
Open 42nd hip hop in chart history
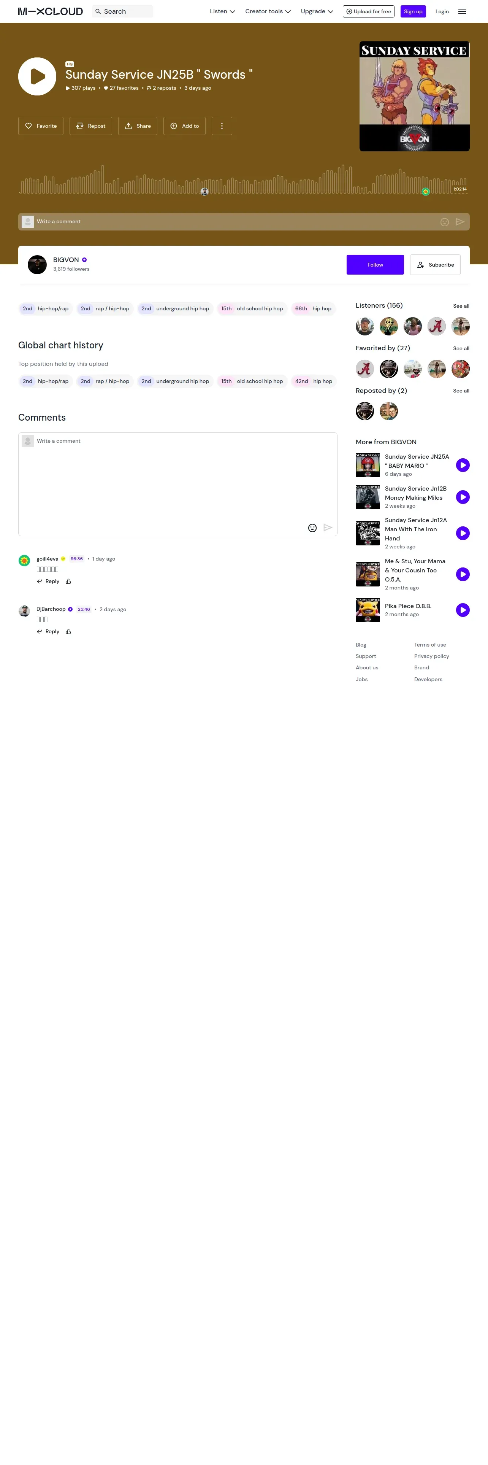[314, 381]
